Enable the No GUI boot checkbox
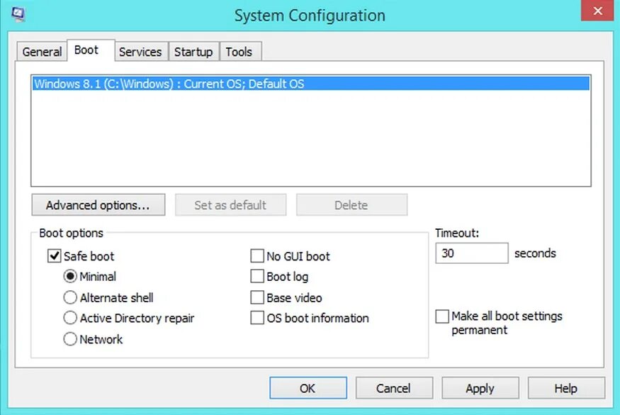Screen dimensions: 620x415 pyautogui.click(x=257, y=256)
